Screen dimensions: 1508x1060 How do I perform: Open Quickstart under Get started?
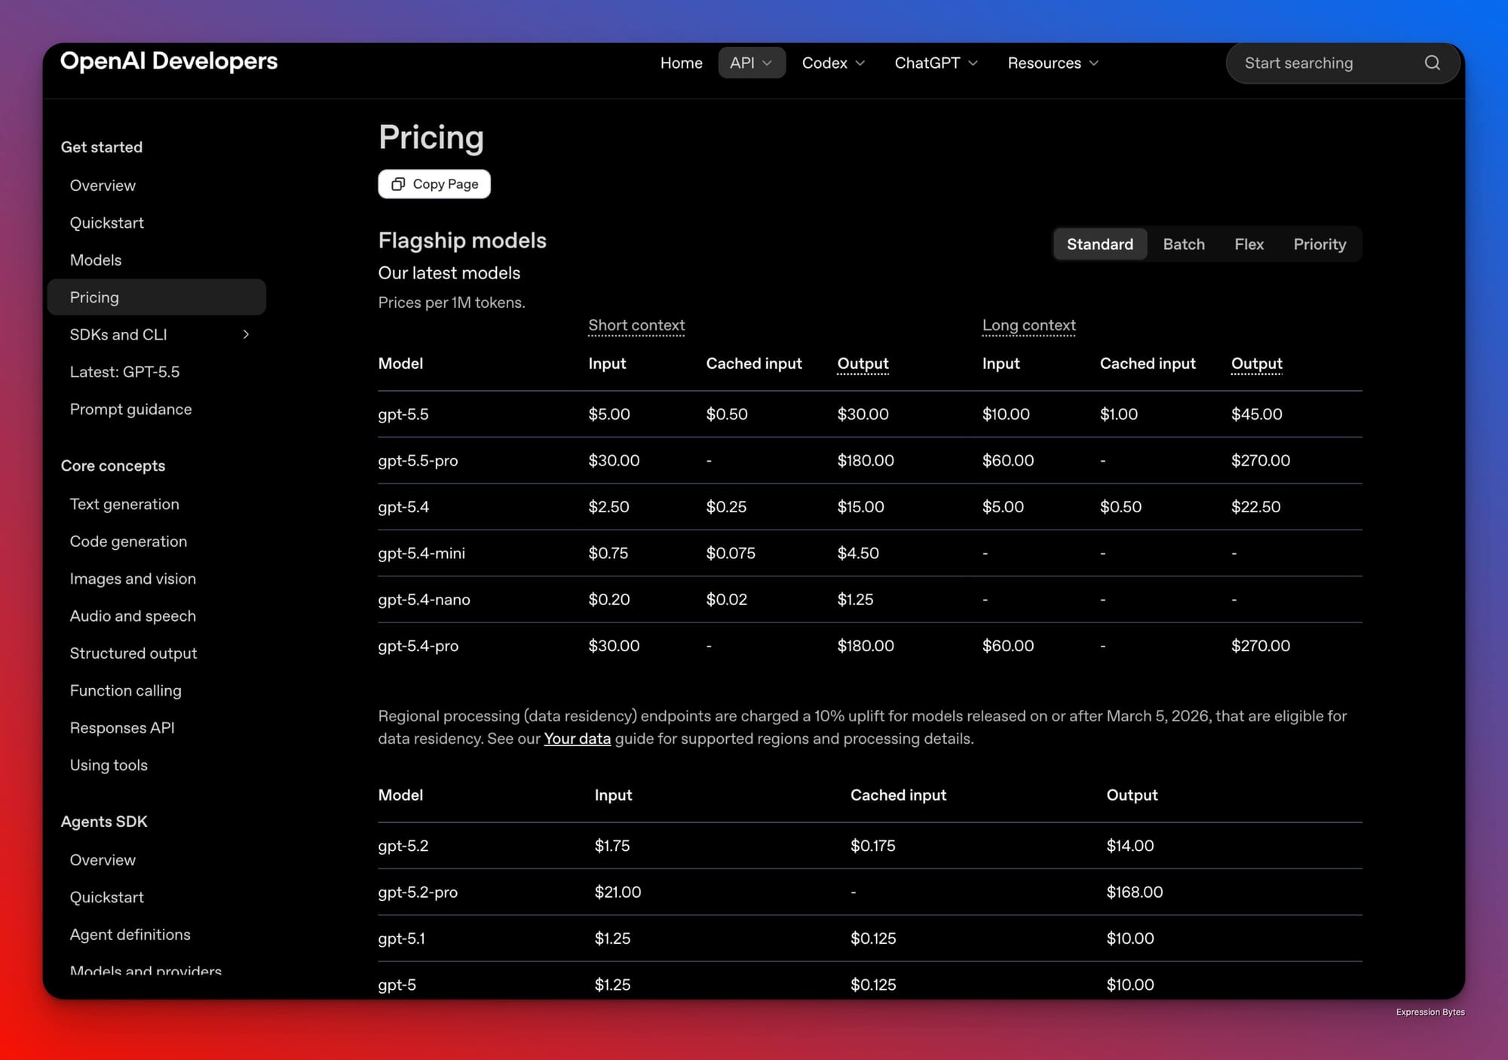[x=106, y=223]
